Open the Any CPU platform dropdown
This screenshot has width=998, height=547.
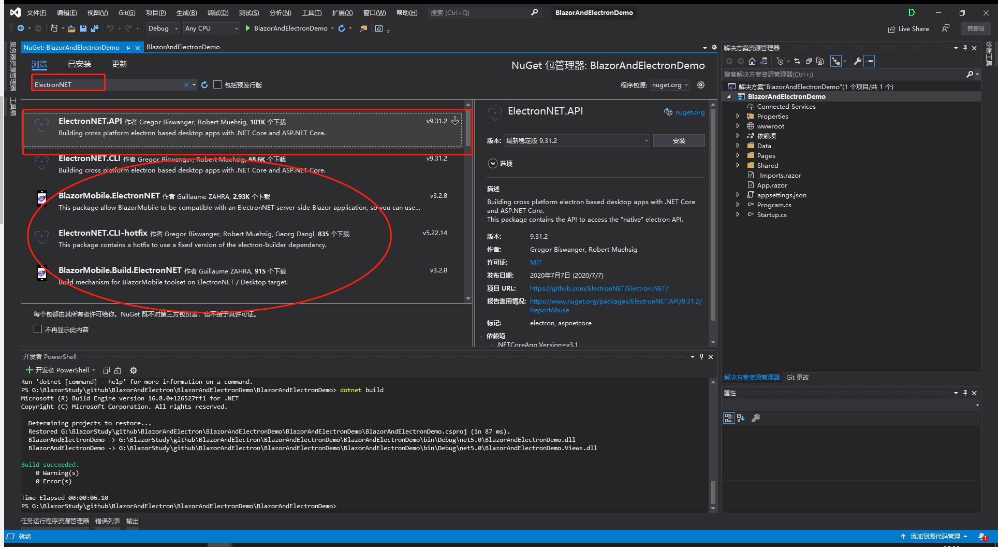[211, 28]
